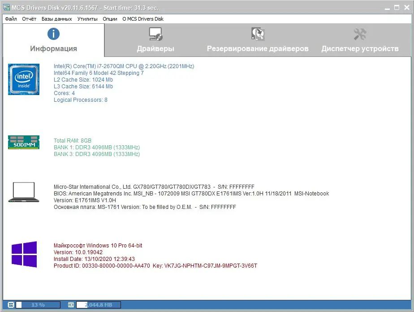
Task: Click the SODIMM memory module icon
Action: click(24, 143)
